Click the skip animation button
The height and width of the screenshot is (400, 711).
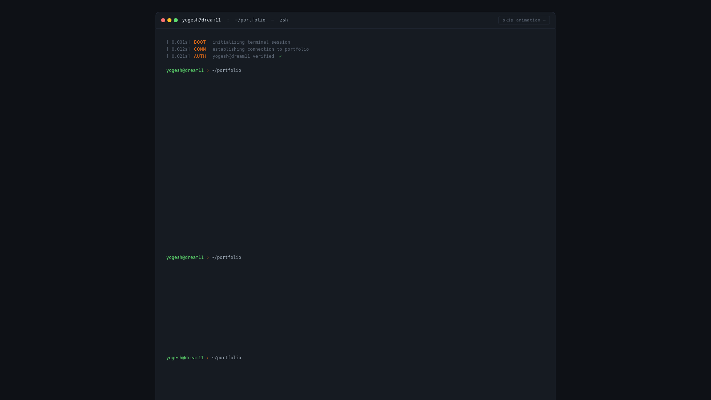pyautogui.click(x=524, y=20)
